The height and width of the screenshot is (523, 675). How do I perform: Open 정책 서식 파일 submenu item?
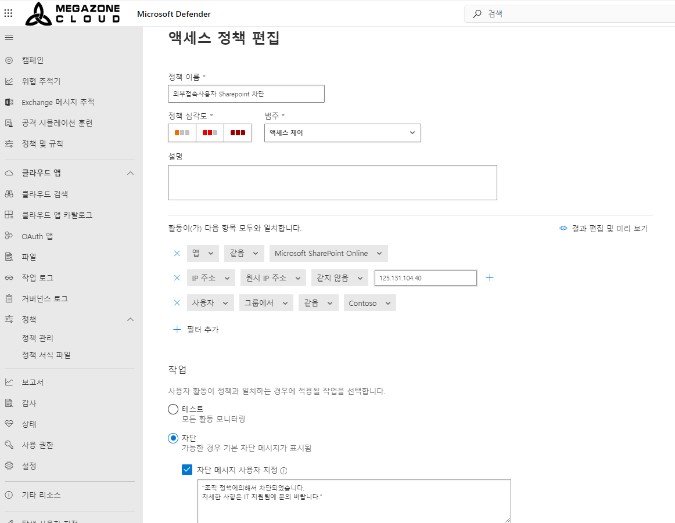click(46, 355)
